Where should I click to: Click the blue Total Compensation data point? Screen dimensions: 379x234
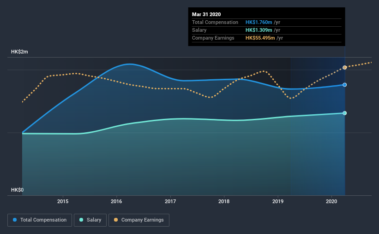(345, 85)
